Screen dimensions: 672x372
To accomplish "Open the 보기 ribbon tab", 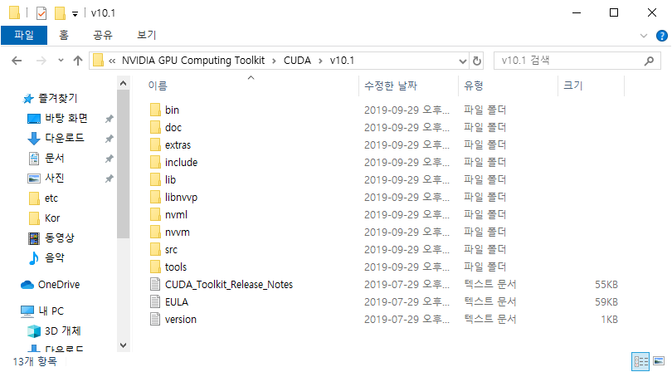I will click(147, 35).
